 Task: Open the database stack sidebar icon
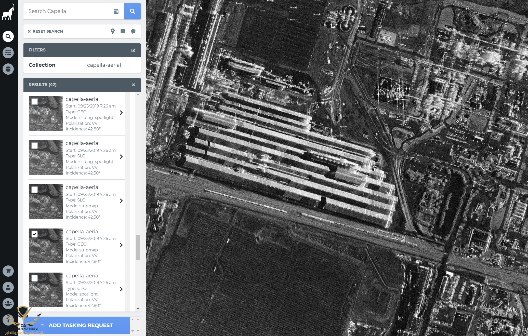[x=8, y=69]
